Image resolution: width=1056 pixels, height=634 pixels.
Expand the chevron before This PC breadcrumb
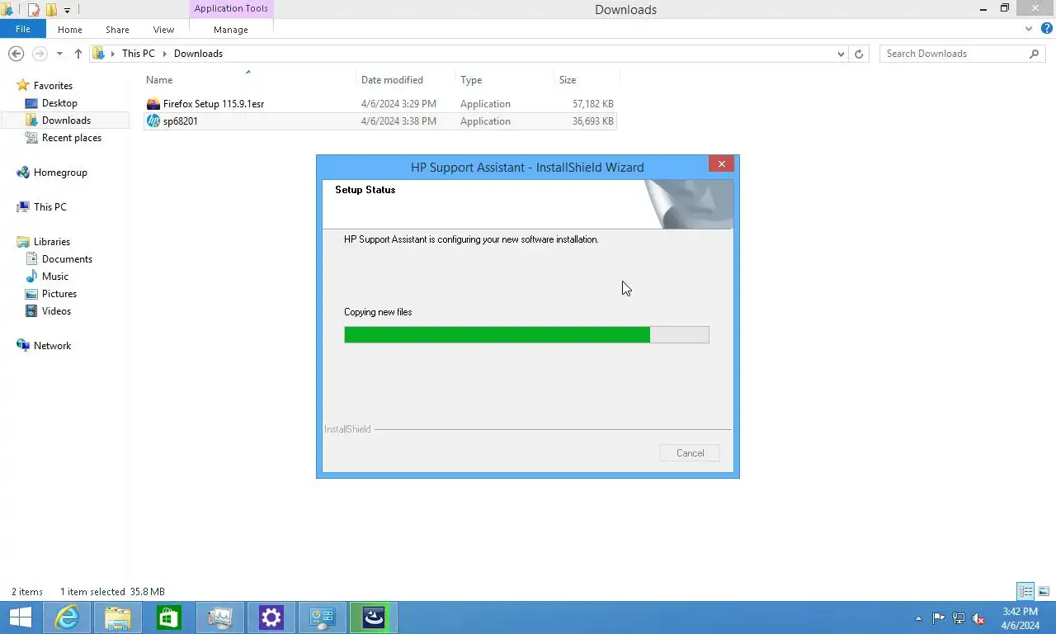[x=113, y=54]
